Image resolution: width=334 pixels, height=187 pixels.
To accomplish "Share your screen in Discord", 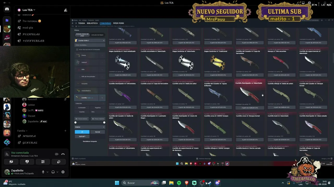I will tap(27, 162).
